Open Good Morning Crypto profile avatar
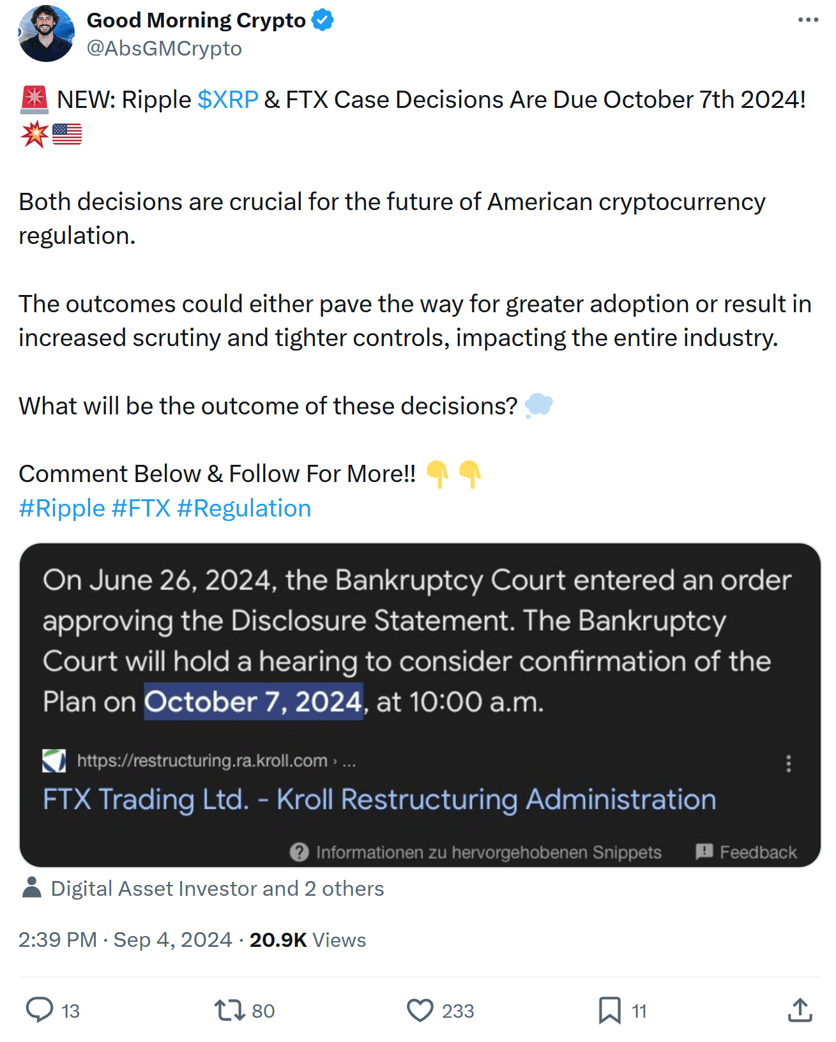 coord(47,34)
